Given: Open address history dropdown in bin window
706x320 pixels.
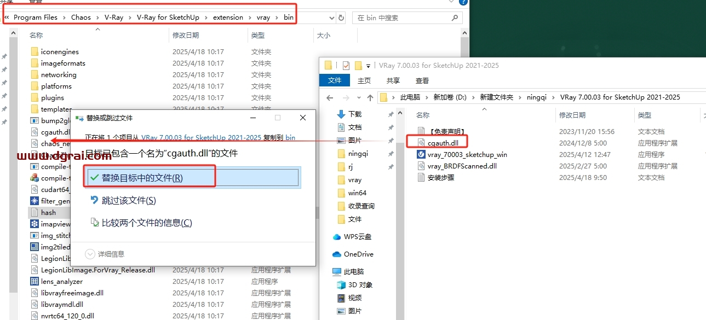Looking at the screenshot, I should pyautogui.click(x=332, y=18).
